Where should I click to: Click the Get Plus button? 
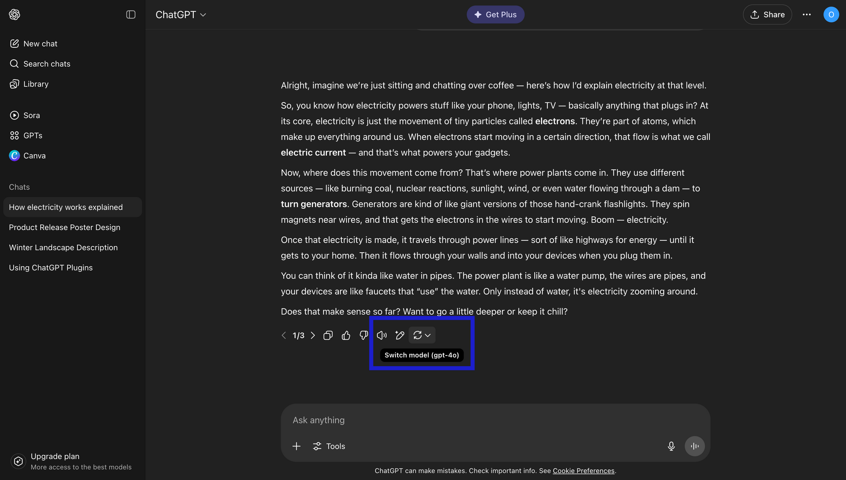(495, 14)
